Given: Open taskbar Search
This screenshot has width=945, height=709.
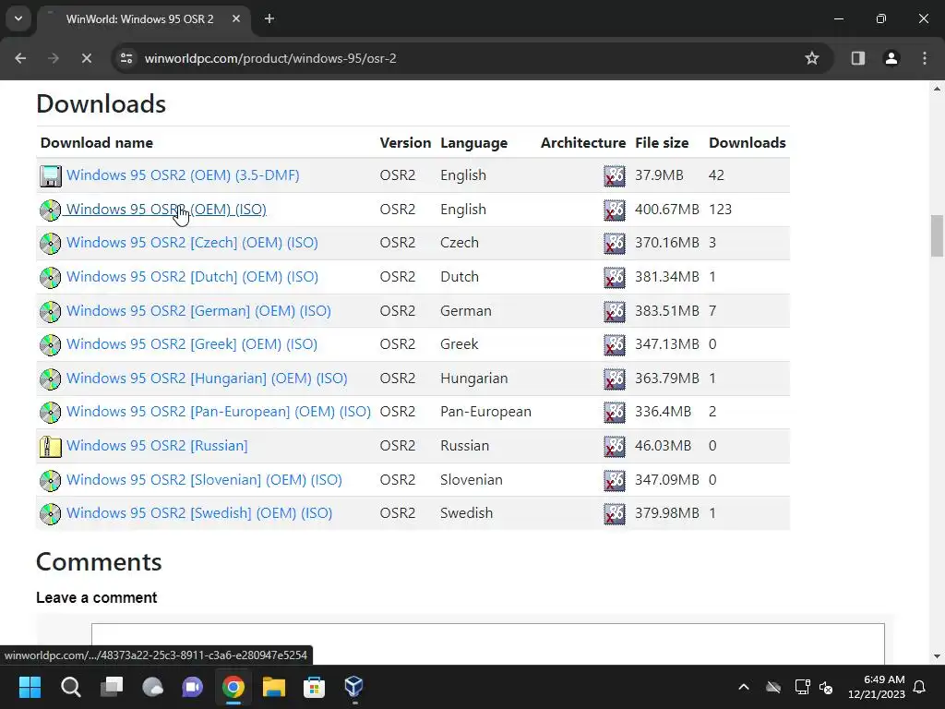Looking at the screenshot, I should 70,687.
